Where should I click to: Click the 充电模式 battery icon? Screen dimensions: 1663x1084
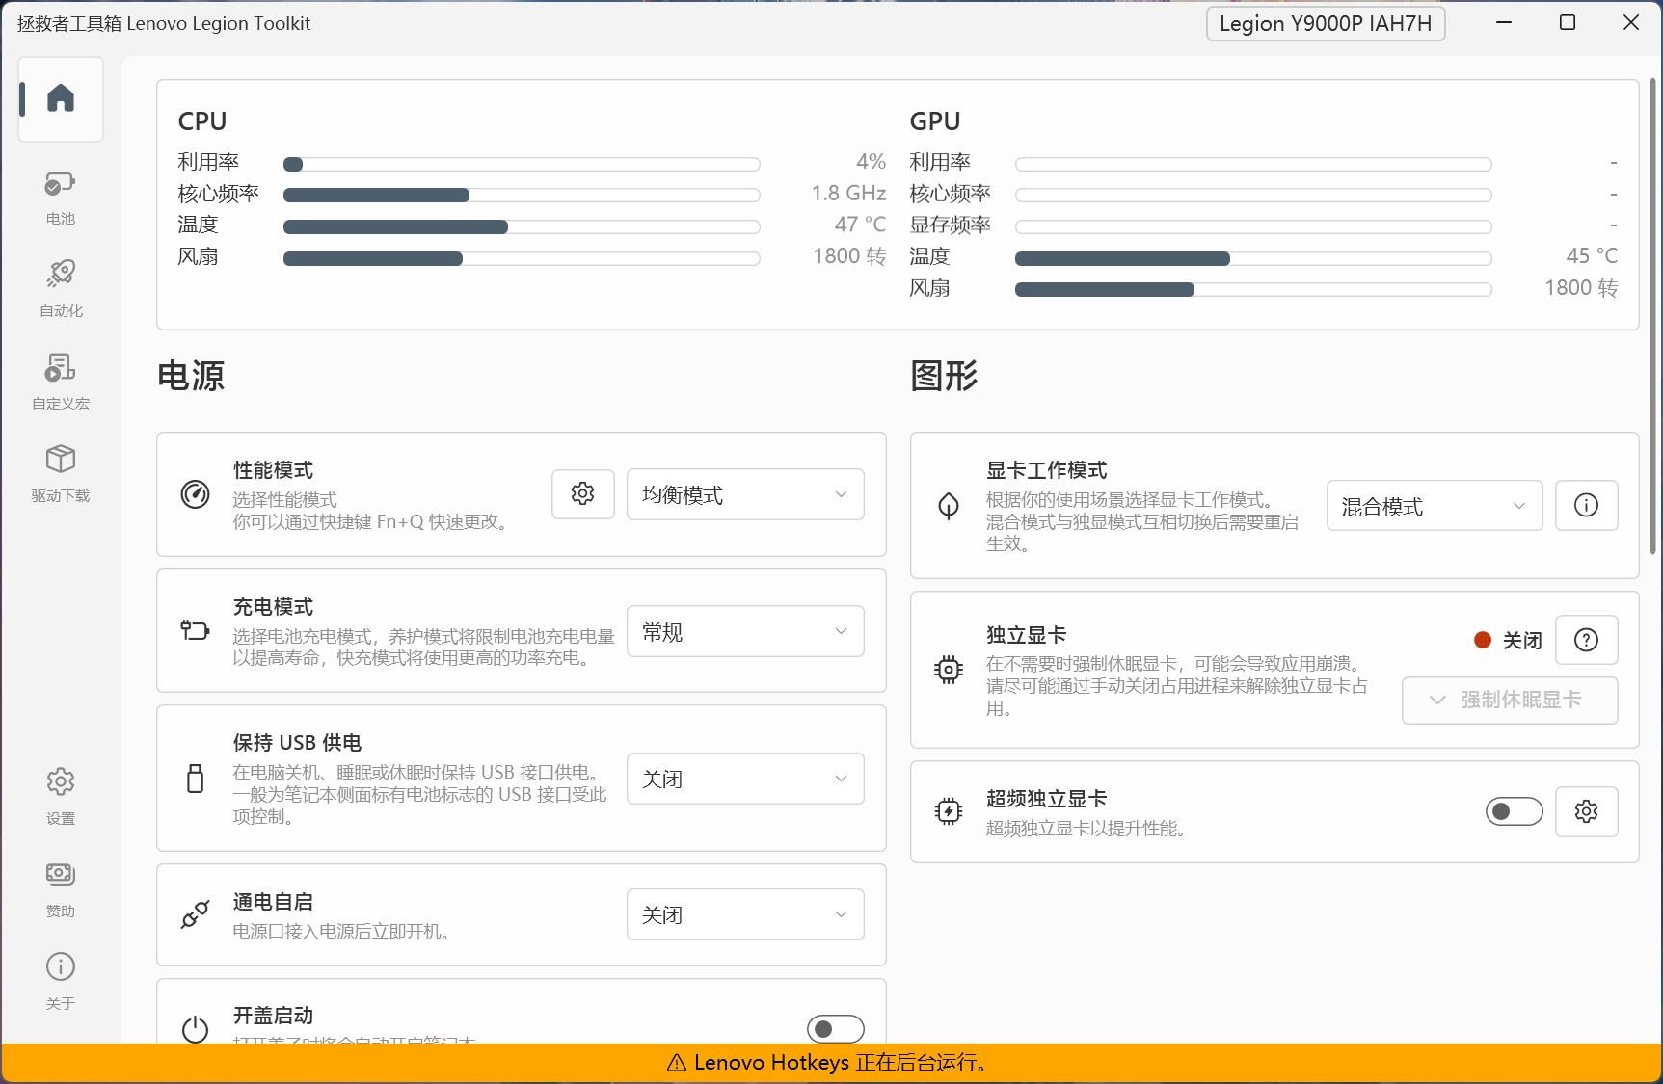pos(196,630)
